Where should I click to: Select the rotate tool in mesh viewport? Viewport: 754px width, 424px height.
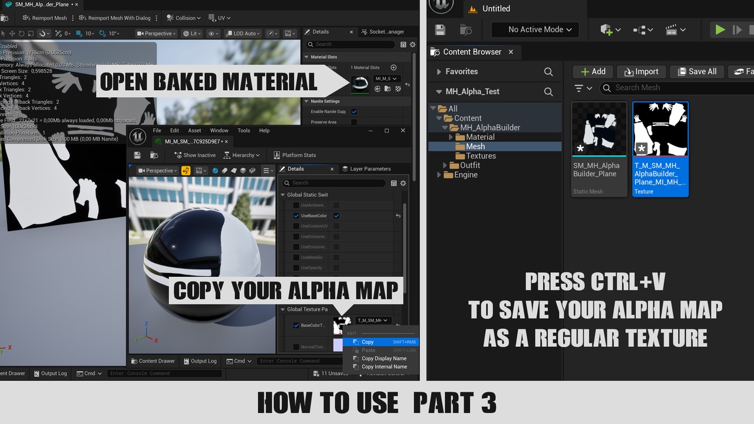coord(22,34)
